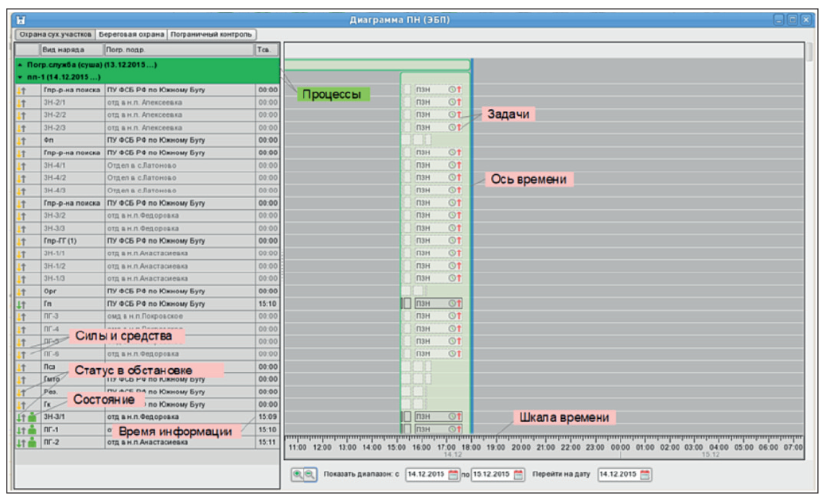Click the clock icon on the Гп row task
830x500 pixels.
(452, 304)
